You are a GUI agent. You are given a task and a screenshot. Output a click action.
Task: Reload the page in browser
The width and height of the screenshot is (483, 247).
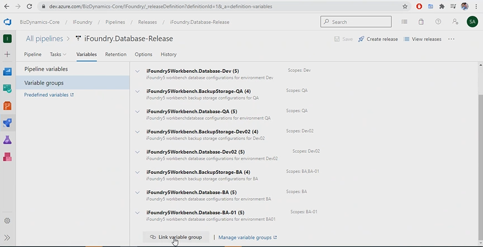pos(29,6)
